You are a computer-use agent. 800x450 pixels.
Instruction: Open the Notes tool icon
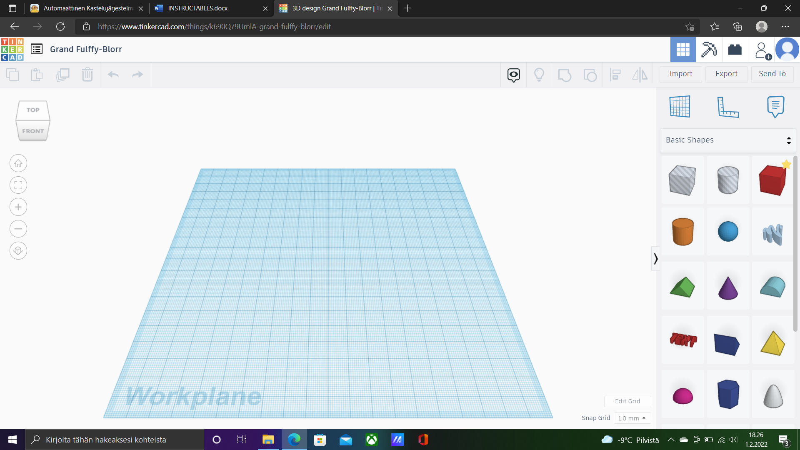pyautogui.click(x=775, y=107)
